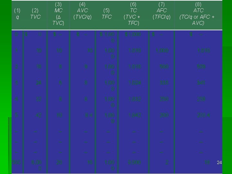
Task: Click the q value "5" in the first column
Action: click(x=16, y=115)
